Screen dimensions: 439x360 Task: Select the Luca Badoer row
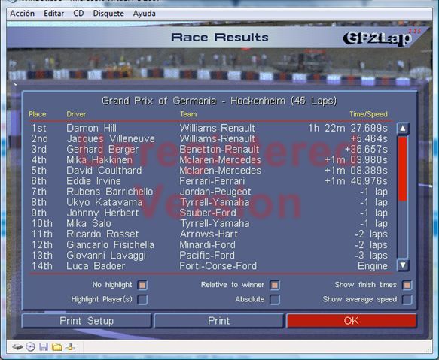click(209, 266)
